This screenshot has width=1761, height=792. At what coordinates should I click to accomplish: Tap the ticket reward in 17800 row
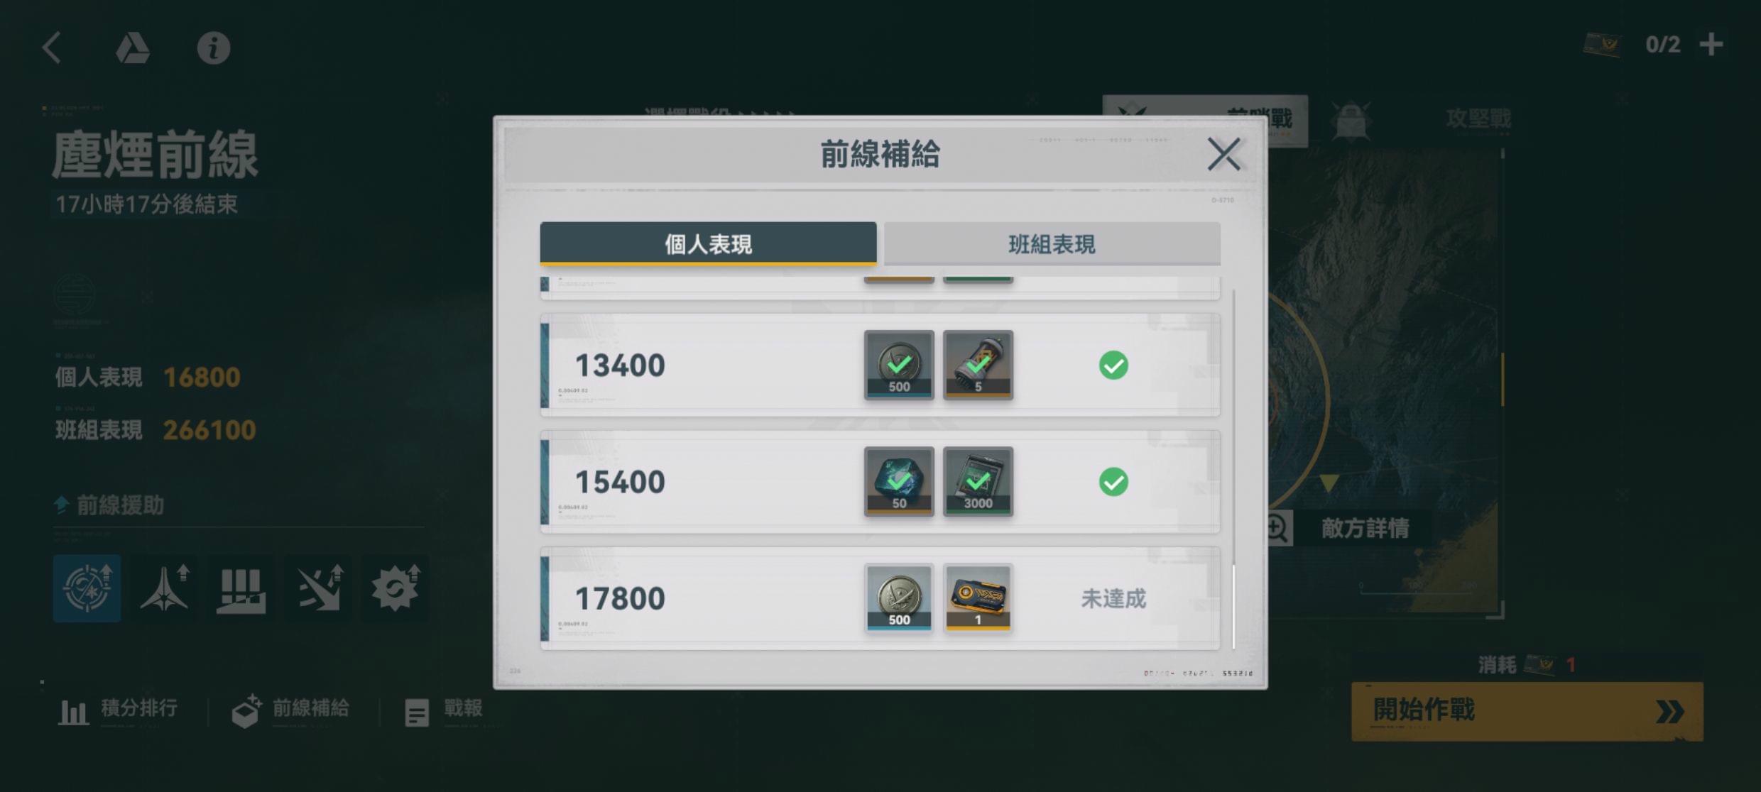978,598
